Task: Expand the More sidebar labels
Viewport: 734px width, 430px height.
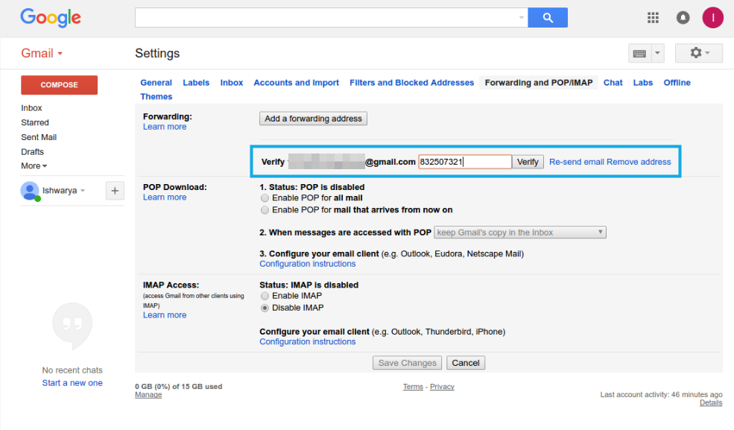Action: (x=34, y=166)
